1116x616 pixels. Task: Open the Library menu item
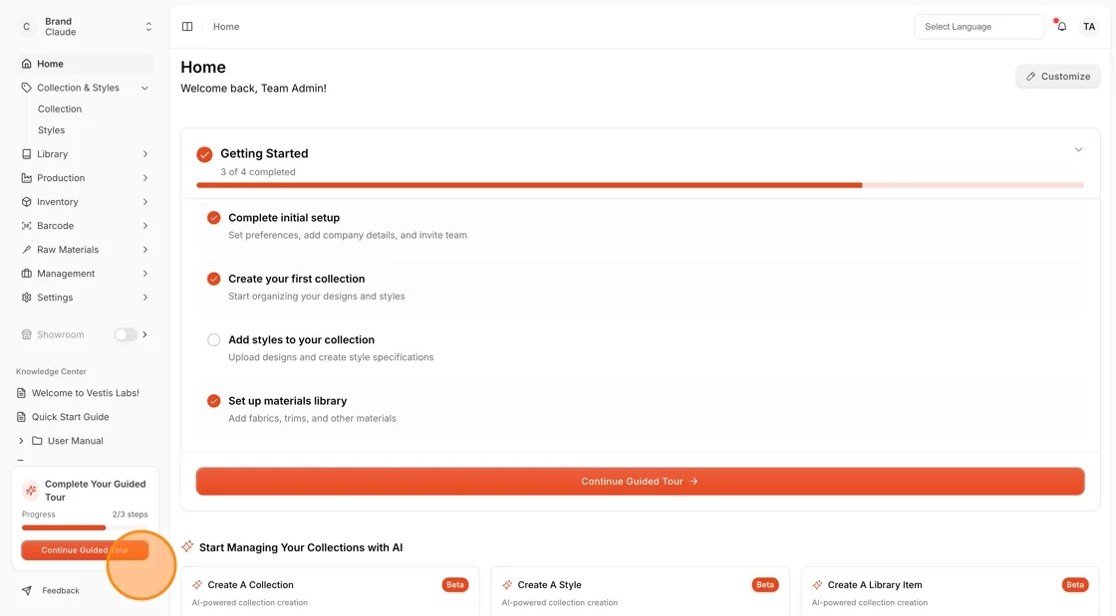coord(85,153)
